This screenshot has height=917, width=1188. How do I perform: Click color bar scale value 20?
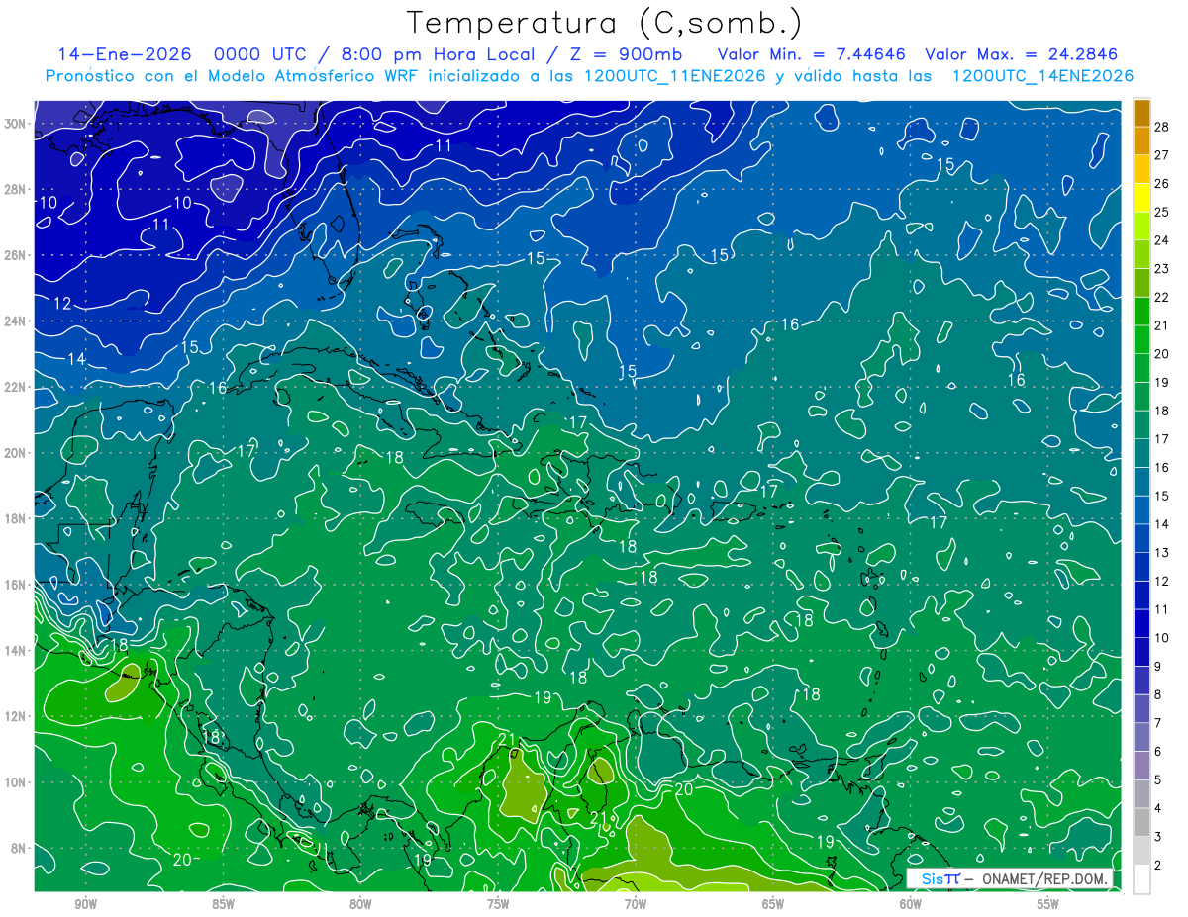tap(1162, 354)
